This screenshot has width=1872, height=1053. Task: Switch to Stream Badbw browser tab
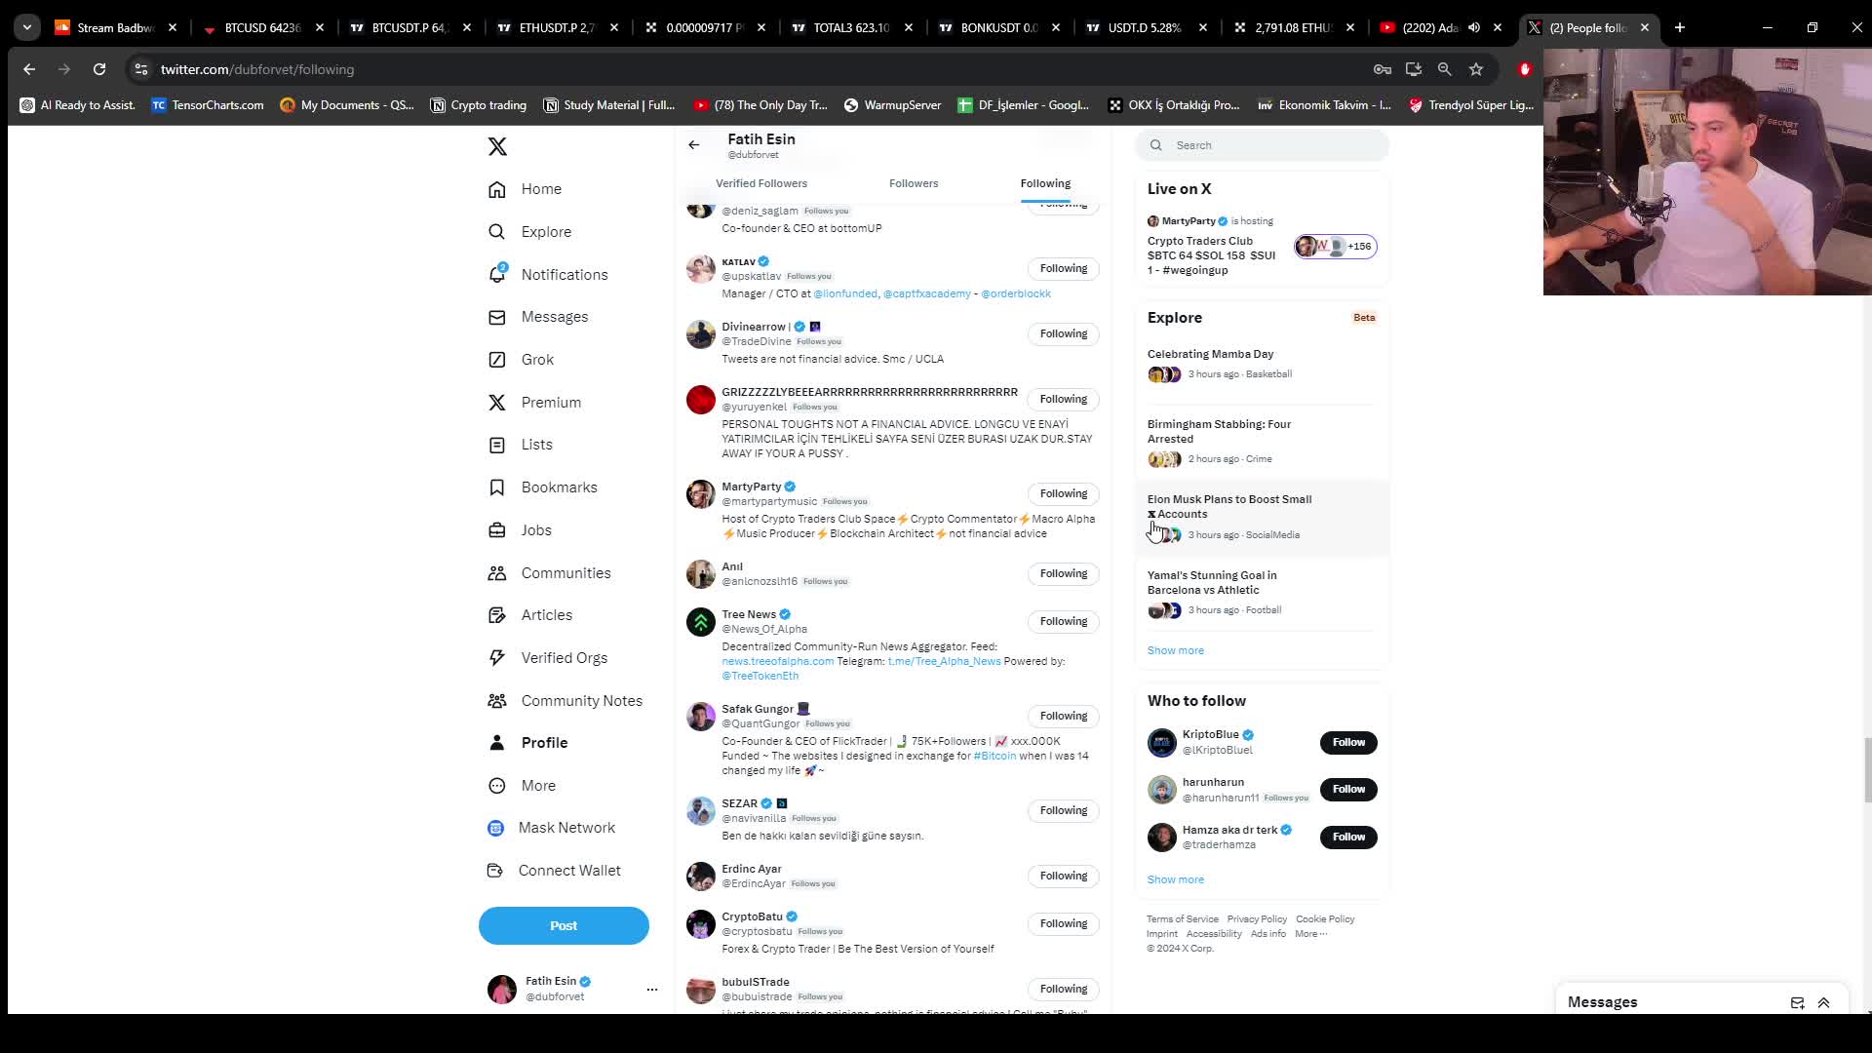click(x=114, y=27)
